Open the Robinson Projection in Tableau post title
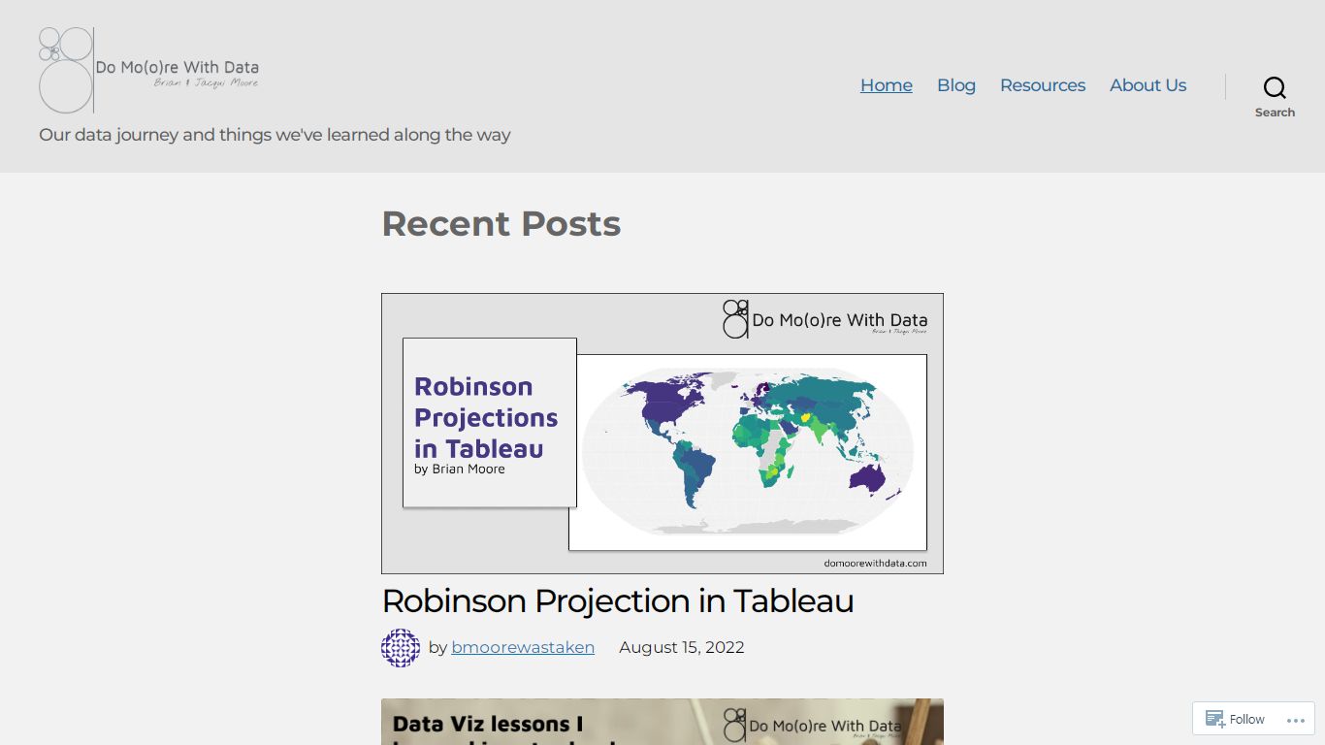1325x745 pixels. click(618, 601)
